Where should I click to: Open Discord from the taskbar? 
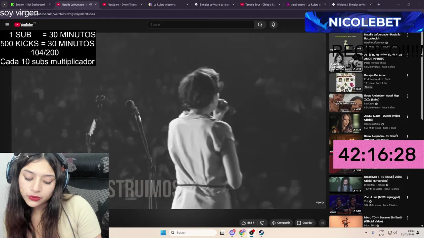pos(232,233)
